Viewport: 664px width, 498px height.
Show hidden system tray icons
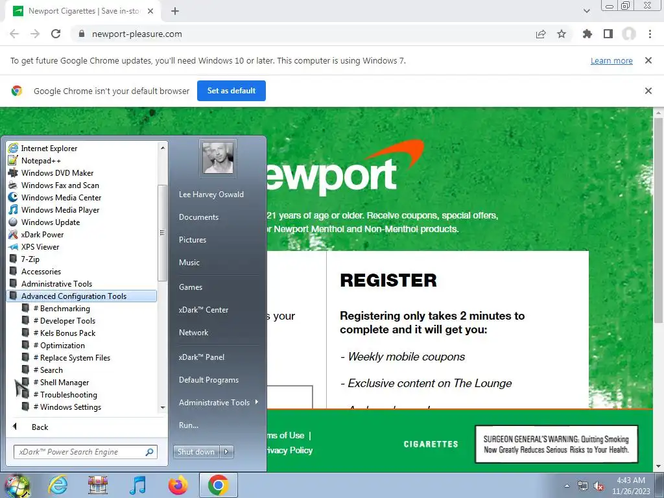567,486
